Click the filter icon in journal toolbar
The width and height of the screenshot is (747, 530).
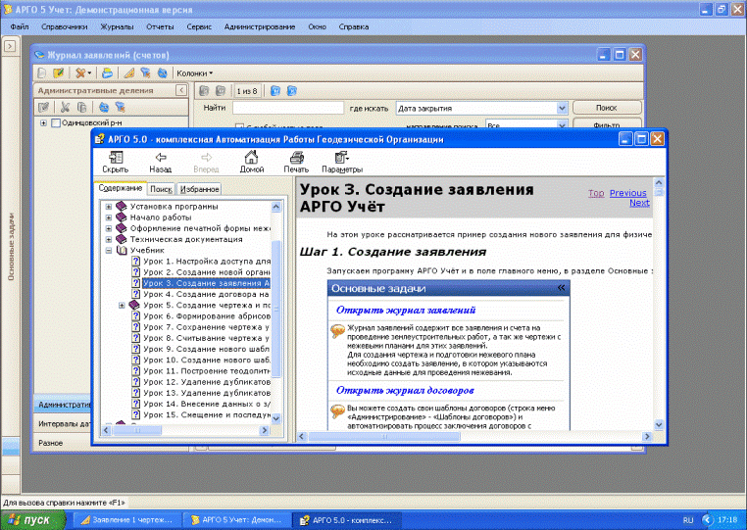pos(145,72)
